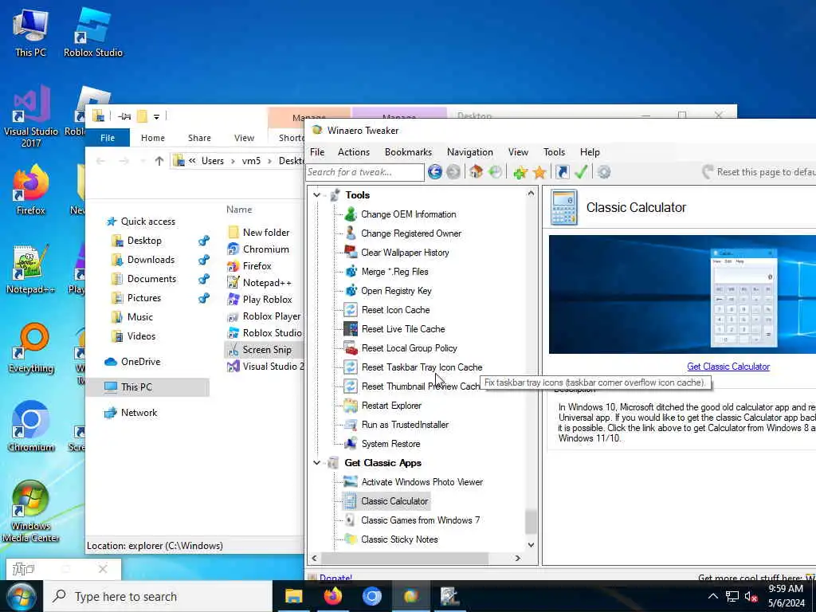
Task: Open the File menu in Winaero Tweaker
Action: point(317,152)
